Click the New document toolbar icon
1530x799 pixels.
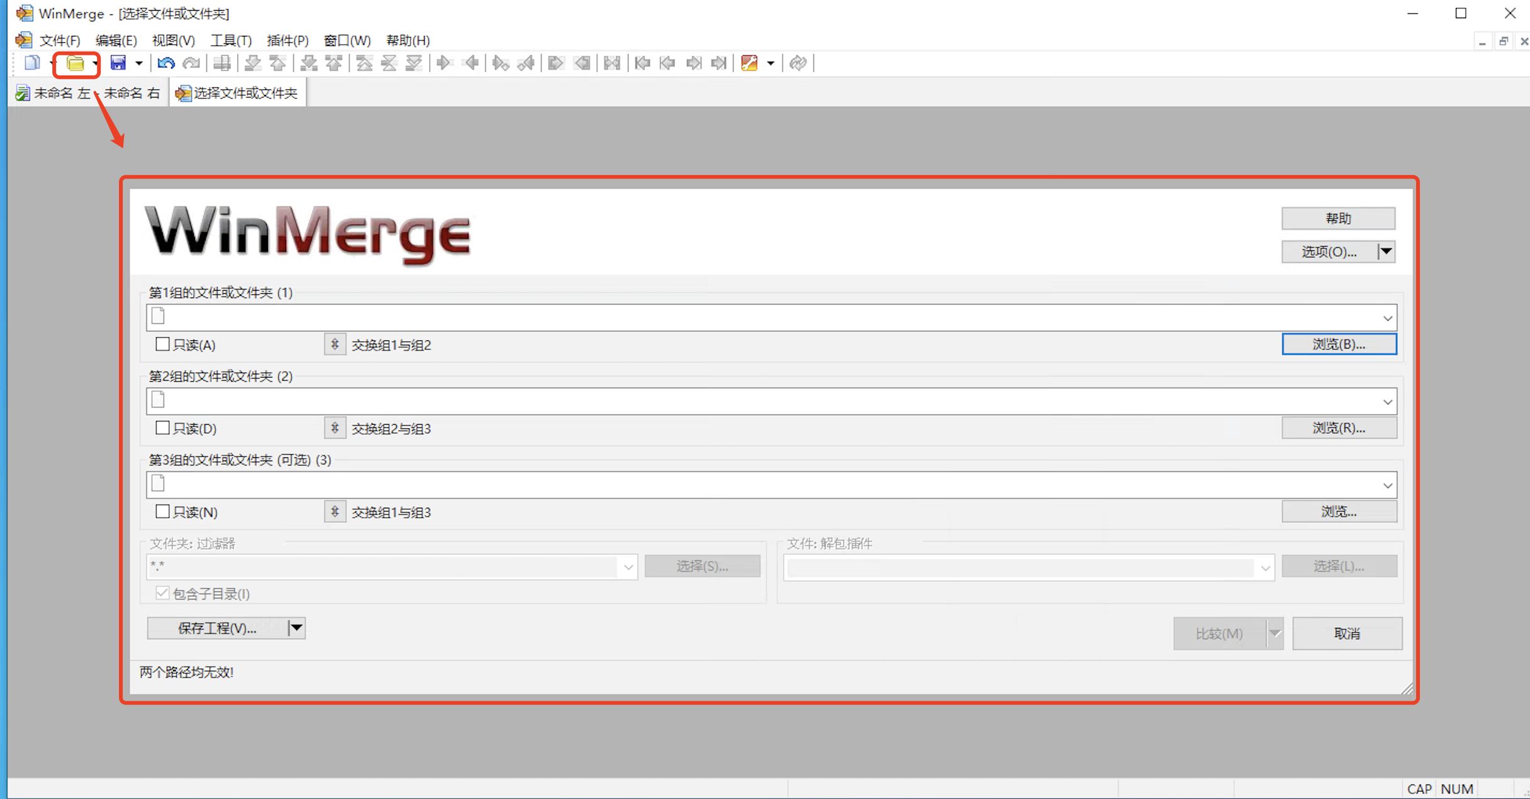click(x=31, y=63)
